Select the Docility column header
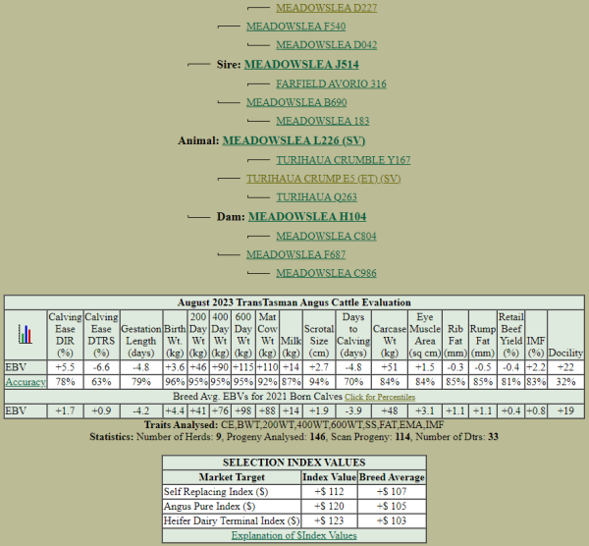The image size is (589, 546). [x=565, y=335]
